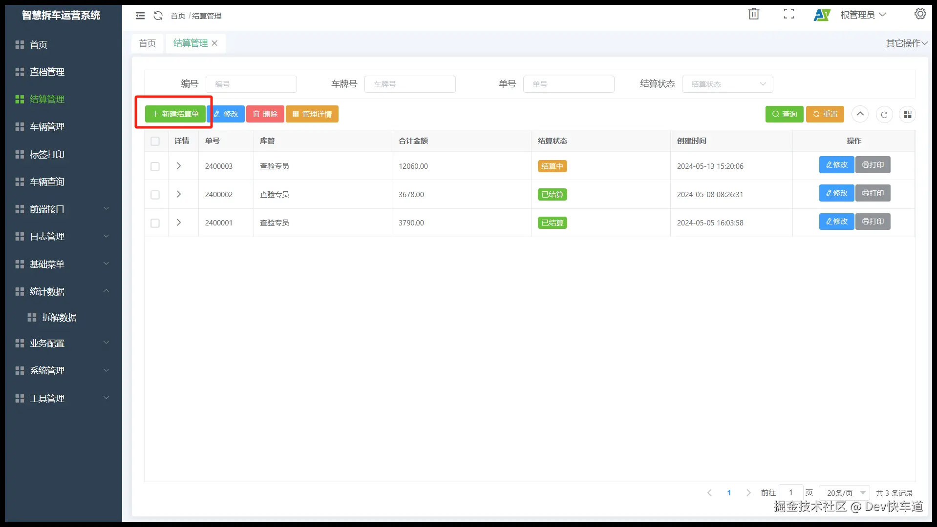Open the 20条/页 page size dropdown
This screenshot has height=527, width=937.
[x=844, y=493]
